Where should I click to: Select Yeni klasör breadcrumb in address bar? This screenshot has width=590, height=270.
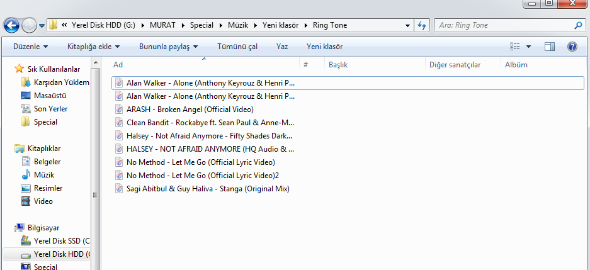tap(280, 25)
